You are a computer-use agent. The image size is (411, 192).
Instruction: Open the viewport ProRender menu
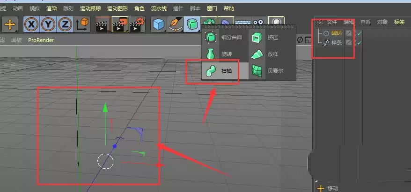[x=41, y=40]
